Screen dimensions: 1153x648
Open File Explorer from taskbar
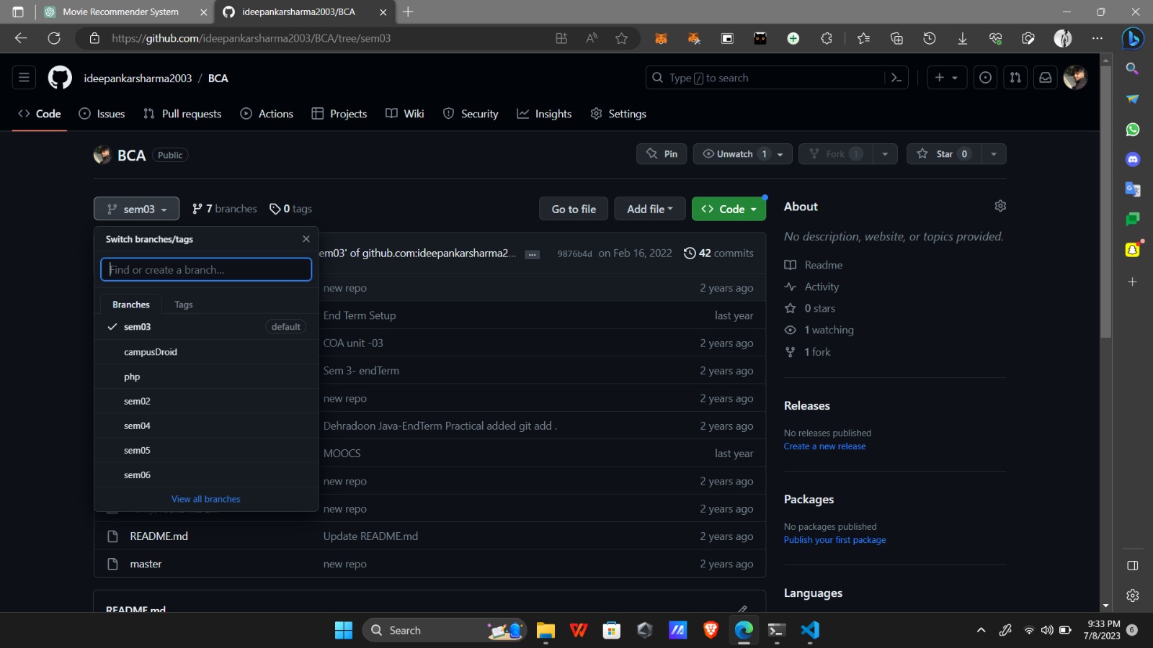point(546,630)
